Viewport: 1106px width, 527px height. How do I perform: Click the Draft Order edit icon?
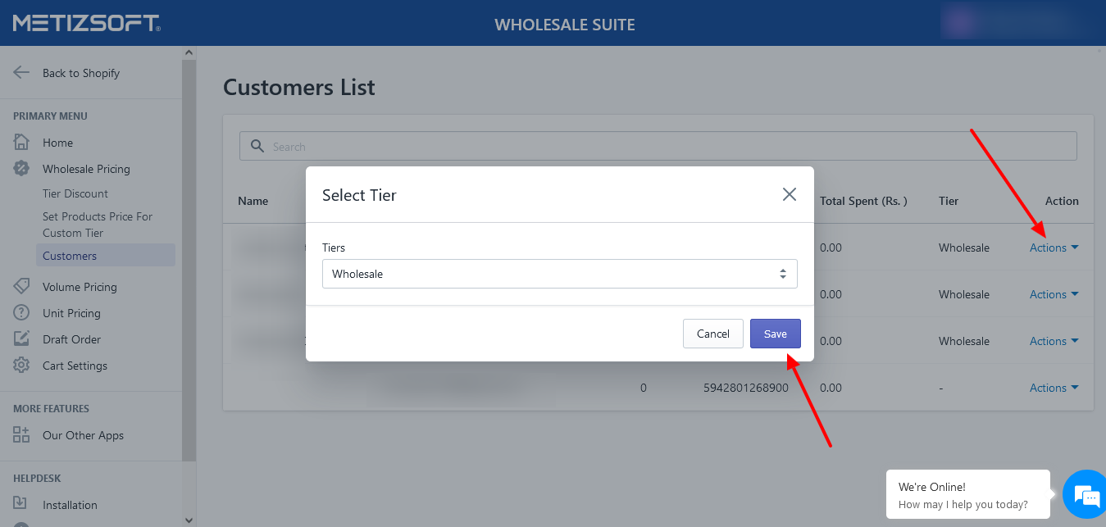(21, 339)
